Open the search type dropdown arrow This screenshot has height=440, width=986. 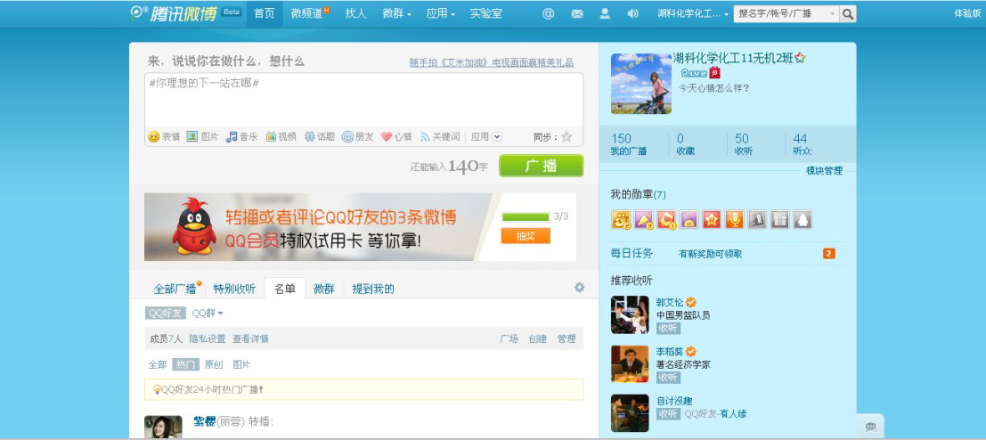click(x=833, y=14)
